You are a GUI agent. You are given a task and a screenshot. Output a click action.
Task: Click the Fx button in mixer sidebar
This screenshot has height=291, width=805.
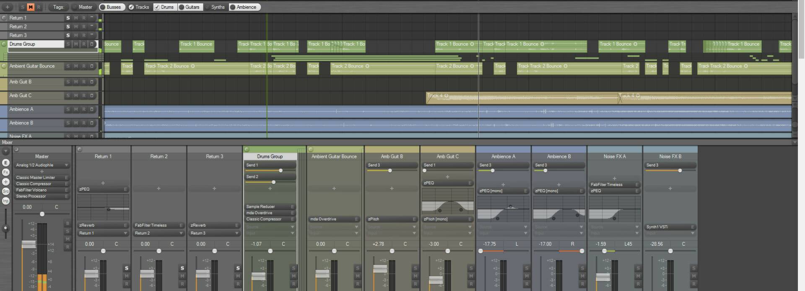pyautogui.click(x=6, y=172)
